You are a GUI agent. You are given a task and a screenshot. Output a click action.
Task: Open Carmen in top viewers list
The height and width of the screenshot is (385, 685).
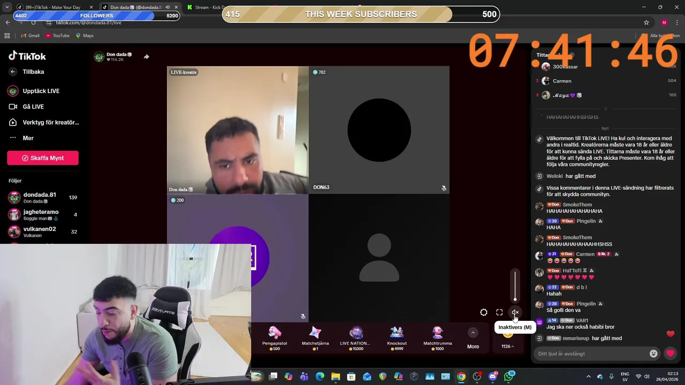coord(562,81)
